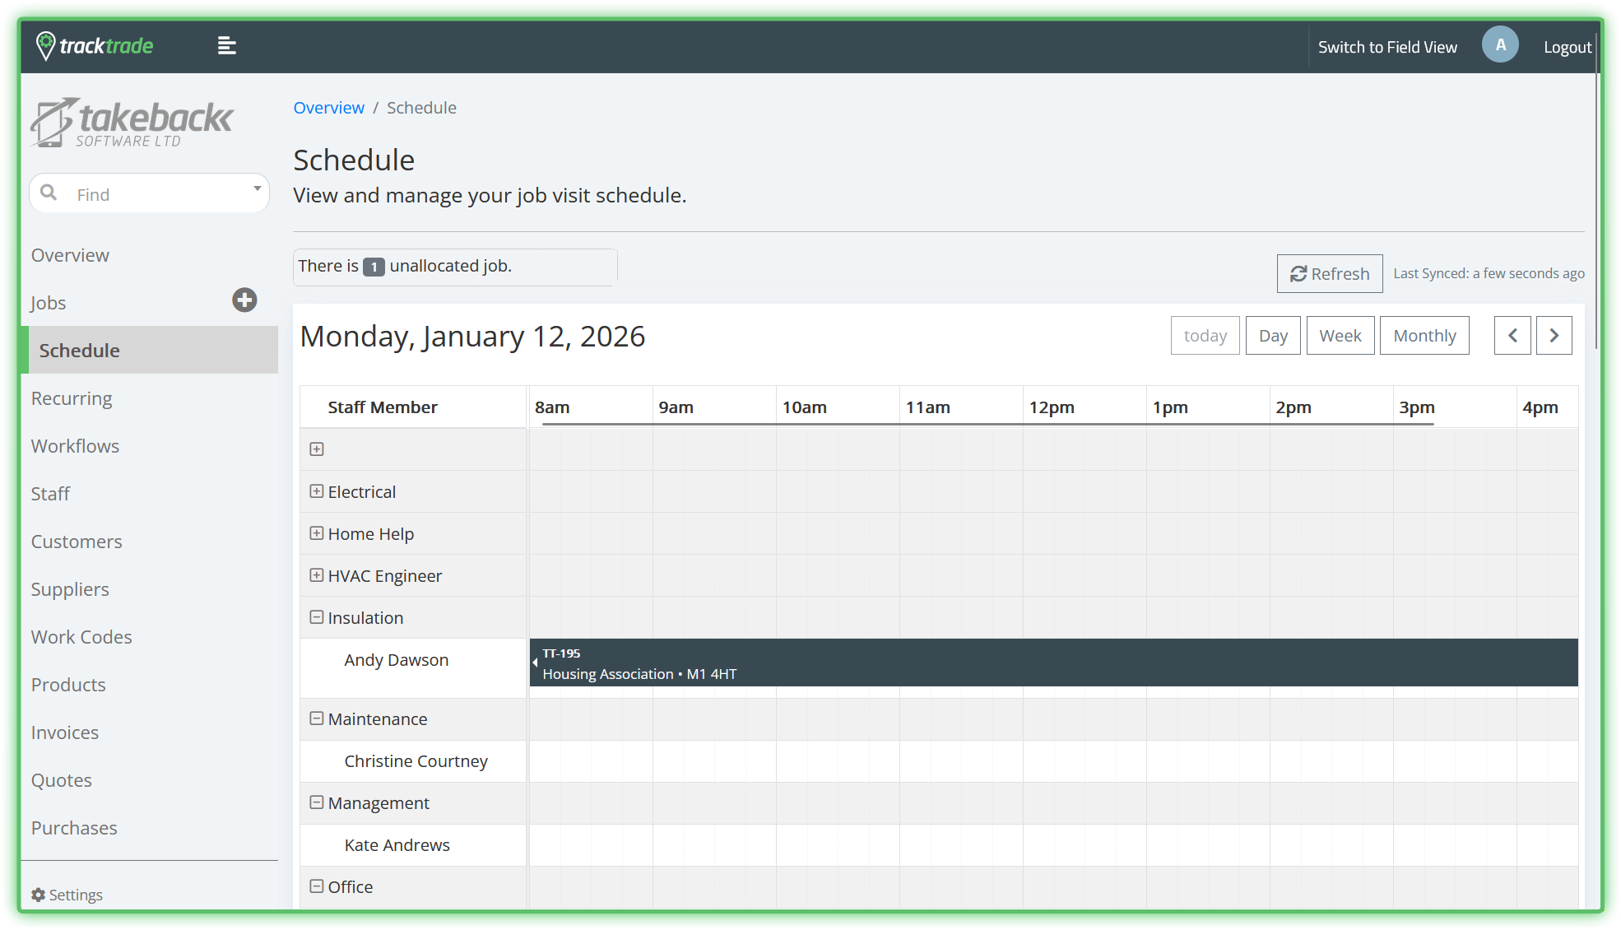Open the user avatar A icon
This screenshot has width=1621, height=930.
click(1499, 45)
